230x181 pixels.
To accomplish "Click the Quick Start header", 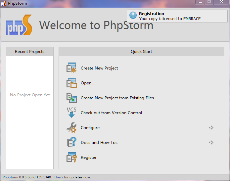I will coord(141,52).
